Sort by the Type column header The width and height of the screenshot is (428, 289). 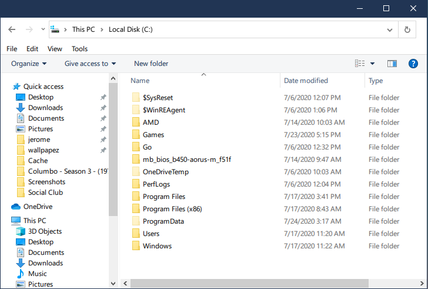(x=376, y=81)
